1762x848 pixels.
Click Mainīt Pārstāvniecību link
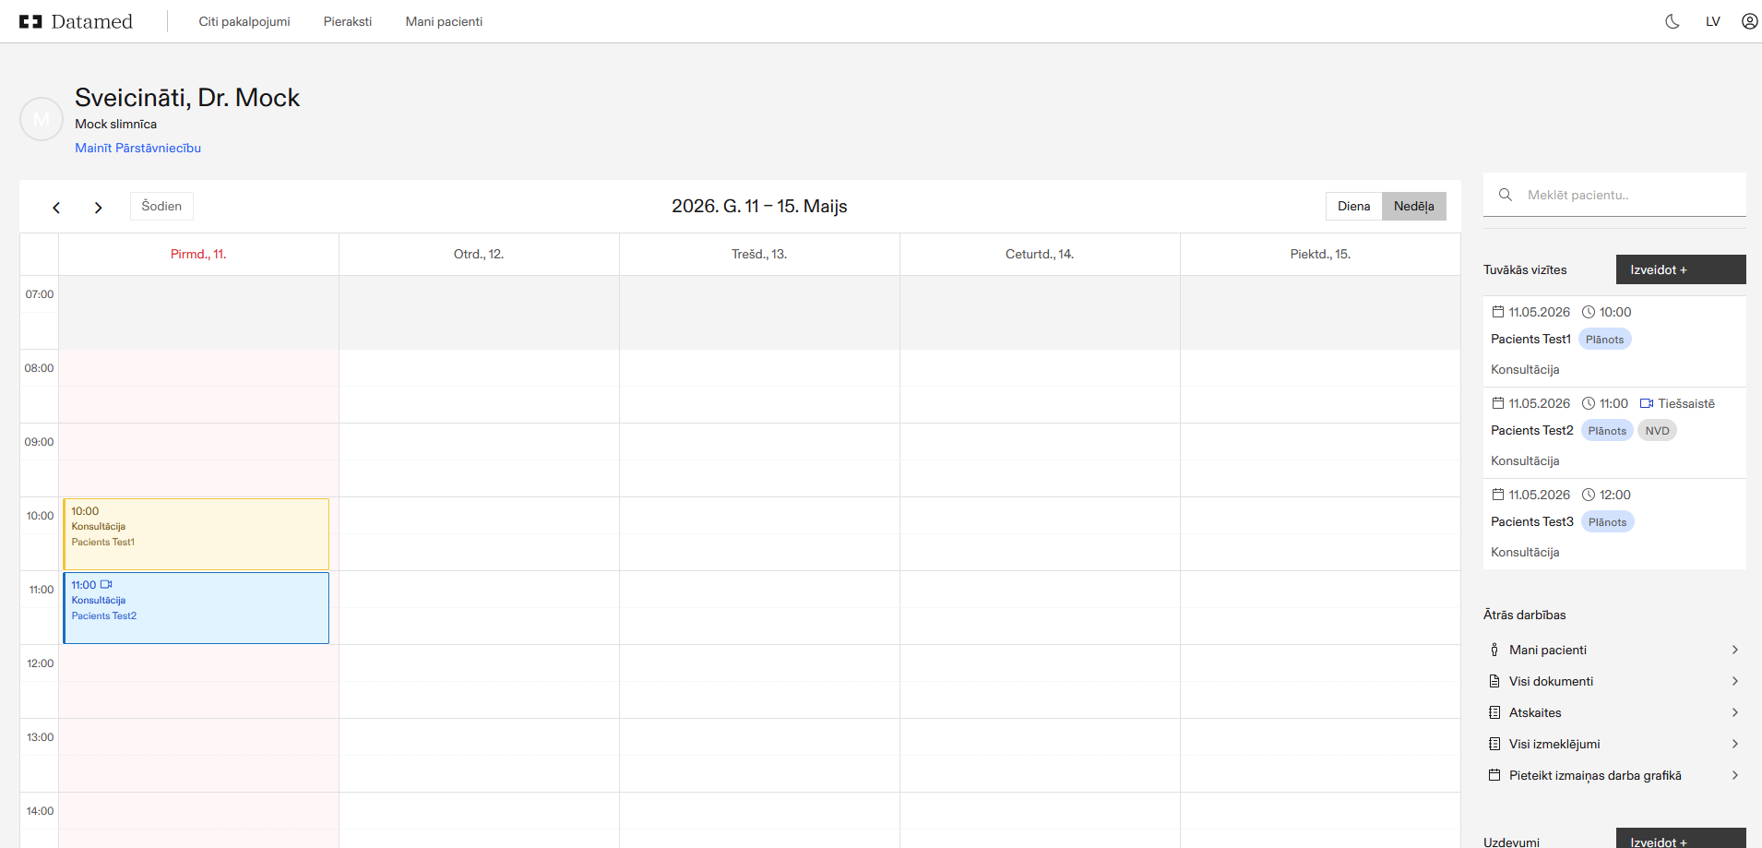[x=138, y=148]
